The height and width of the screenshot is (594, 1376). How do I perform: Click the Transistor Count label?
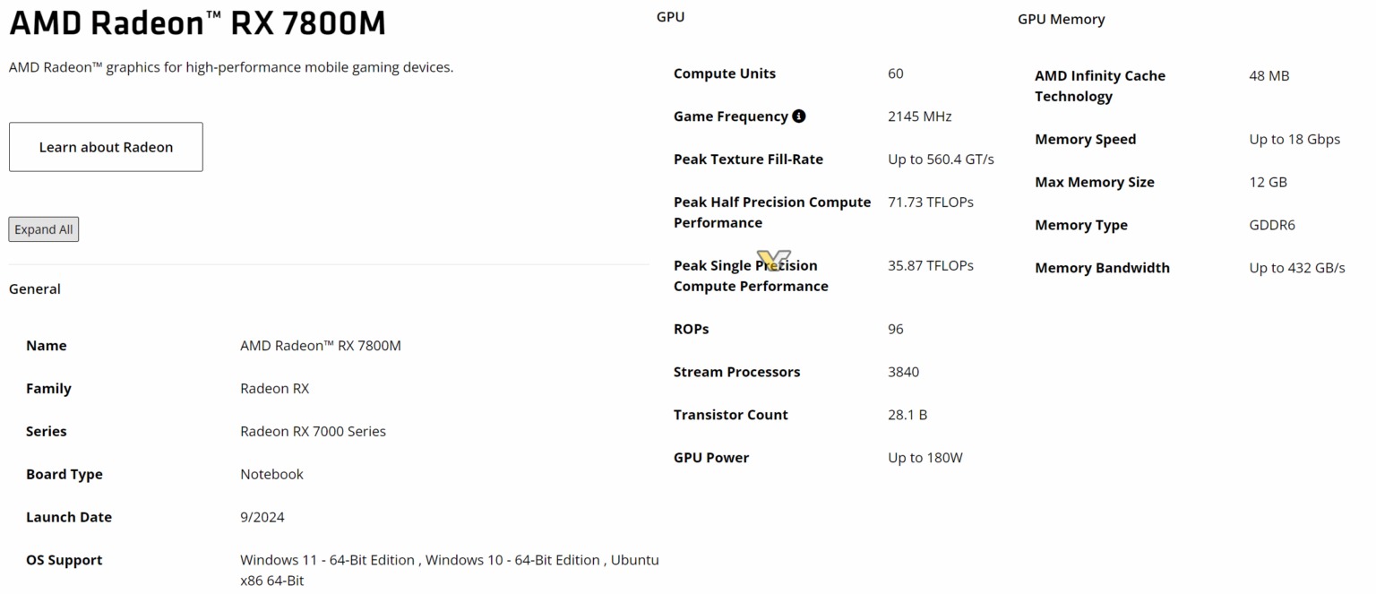coord(731,415)
